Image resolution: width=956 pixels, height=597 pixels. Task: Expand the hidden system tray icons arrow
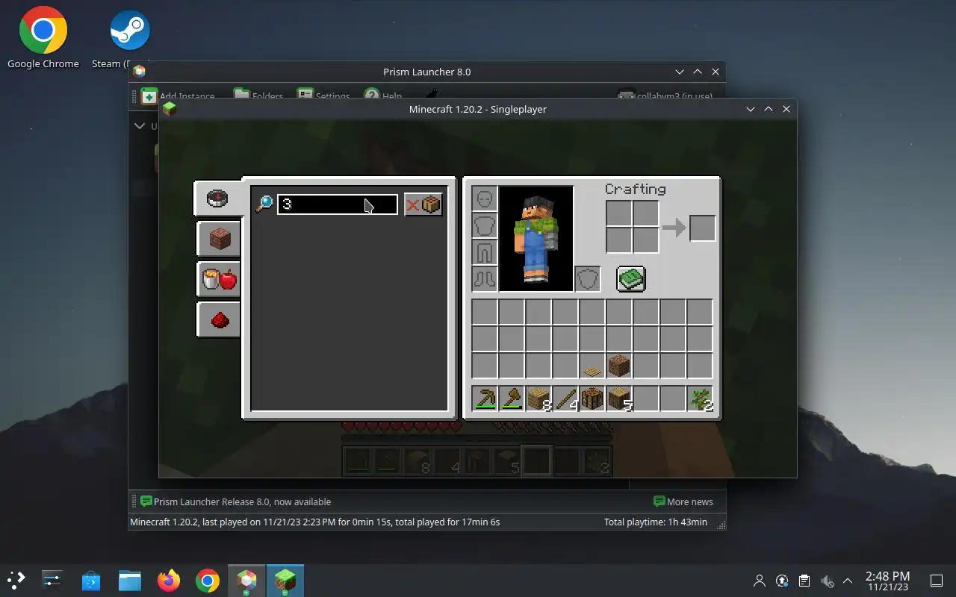(848, 581)
